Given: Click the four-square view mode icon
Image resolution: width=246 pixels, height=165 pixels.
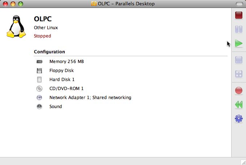Looking at the screenshot, I should pos(238,74).
